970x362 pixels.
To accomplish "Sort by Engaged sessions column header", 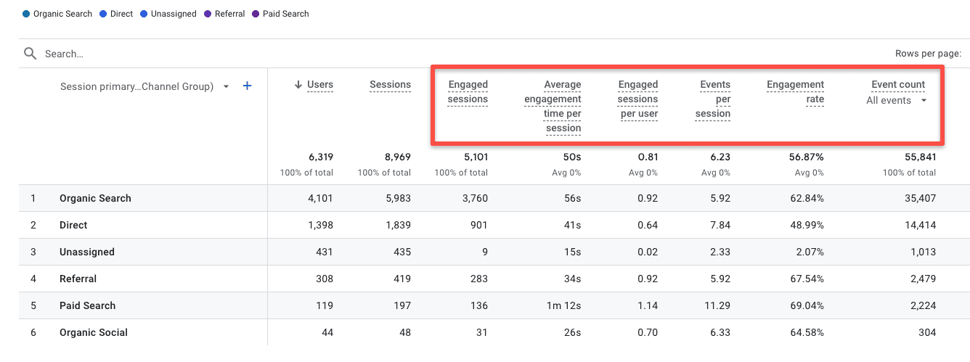I will [468, 92].
